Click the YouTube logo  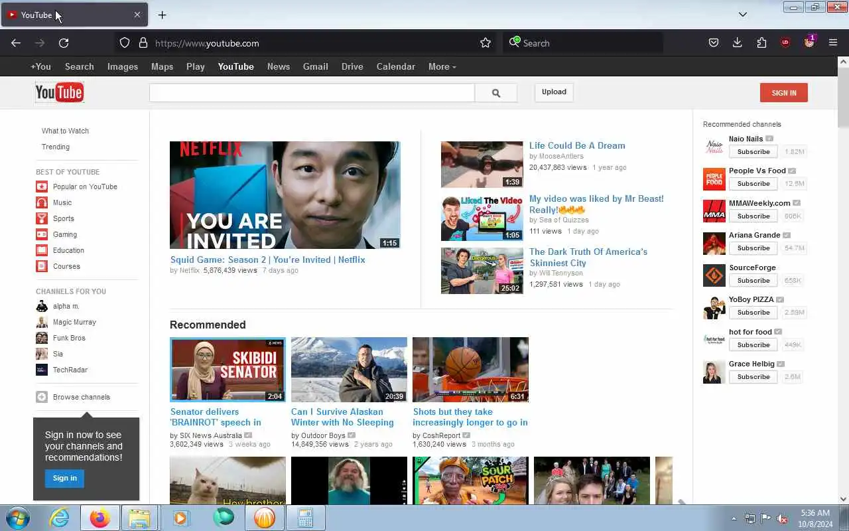click(x=60, y=92)
